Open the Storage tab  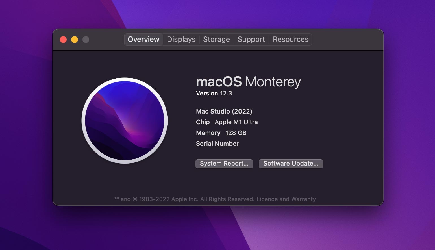216,39
